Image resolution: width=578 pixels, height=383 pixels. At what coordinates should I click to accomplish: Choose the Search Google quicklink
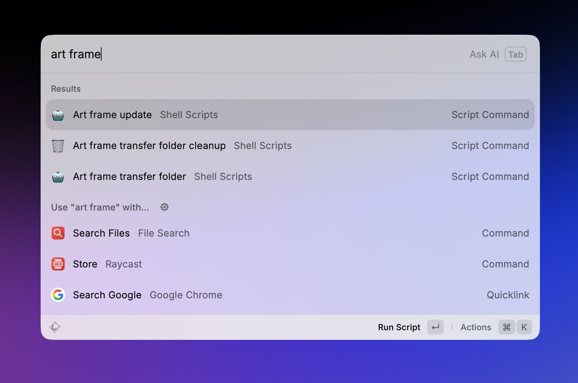tap(290, 295)
